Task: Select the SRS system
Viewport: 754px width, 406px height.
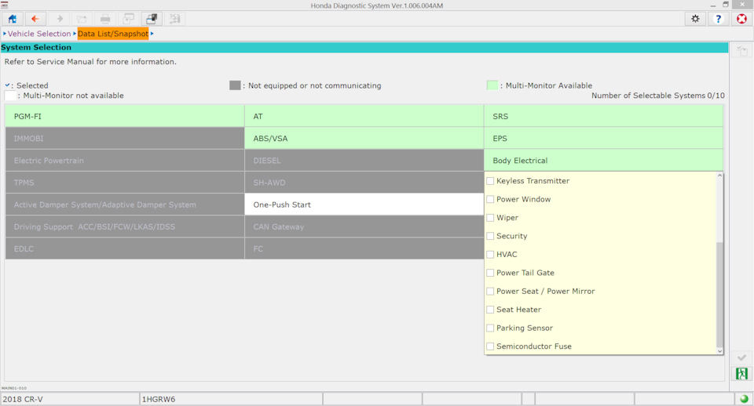Action: tap(603, 116)
